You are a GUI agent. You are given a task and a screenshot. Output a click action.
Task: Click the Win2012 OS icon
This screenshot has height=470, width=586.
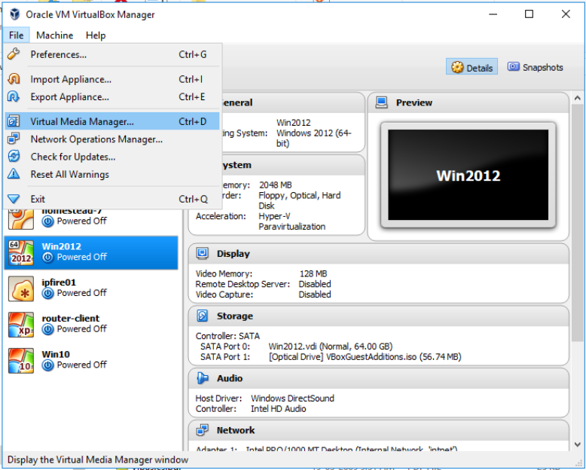point(21,252)
